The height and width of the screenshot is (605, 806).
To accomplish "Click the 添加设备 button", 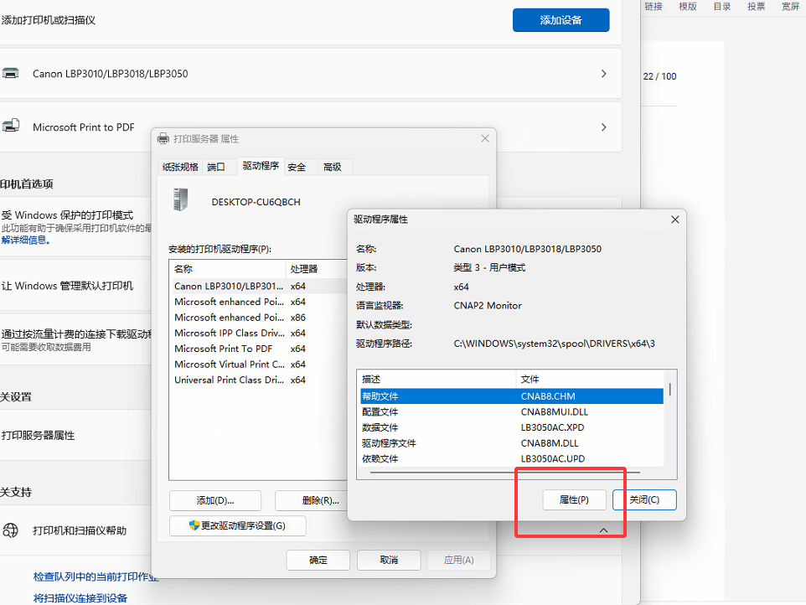I will (561, 20).
